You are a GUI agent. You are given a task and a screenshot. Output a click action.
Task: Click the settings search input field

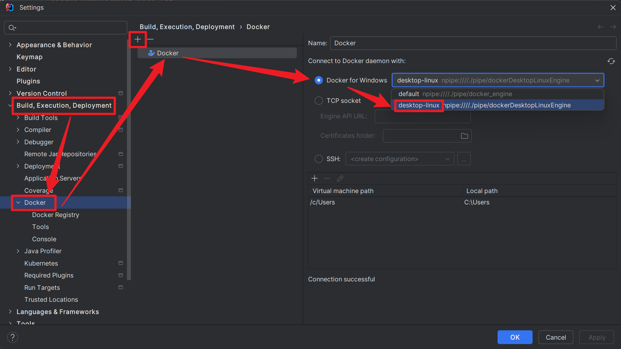[x=65, y=28]
